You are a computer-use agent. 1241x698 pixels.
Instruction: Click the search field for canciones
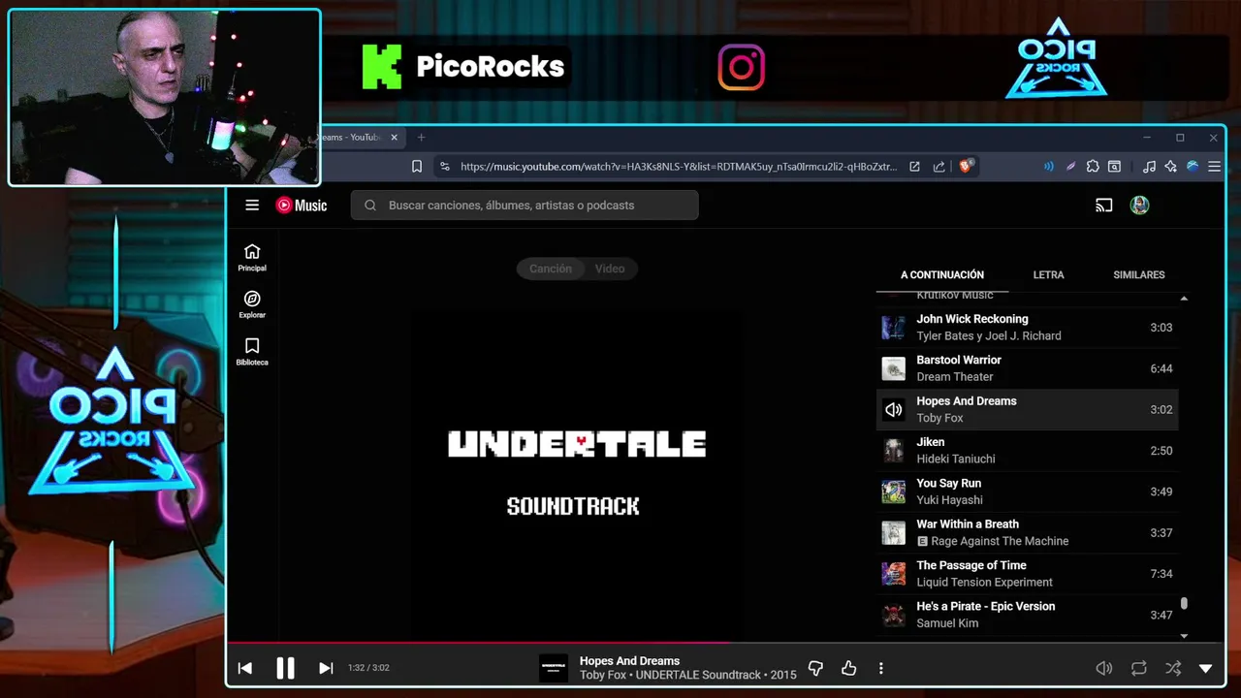[x=525, y=206]
